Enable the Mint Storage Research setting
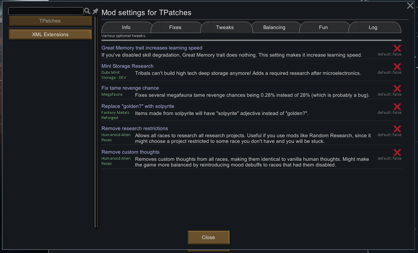This screenshot has height=253, width=418. click(x=397, y=67)
